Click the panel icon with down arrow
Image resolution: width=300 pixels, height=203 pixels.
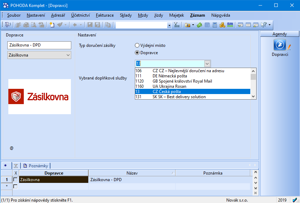(x=241, y=25)
